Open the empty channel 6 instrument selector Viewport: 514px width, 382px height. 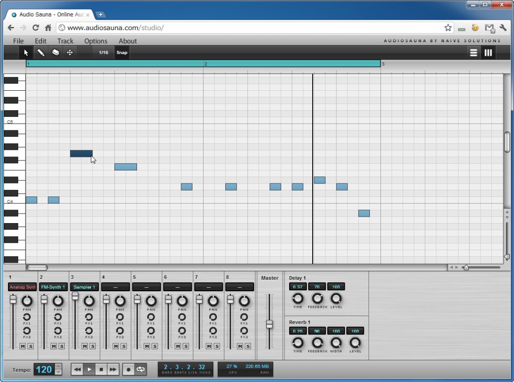[177, 287]
